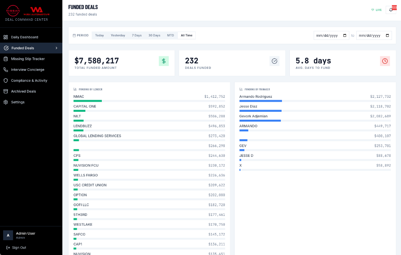Select the Yesterday period tab
The image size is (401, 255).
tap(118, 36)
